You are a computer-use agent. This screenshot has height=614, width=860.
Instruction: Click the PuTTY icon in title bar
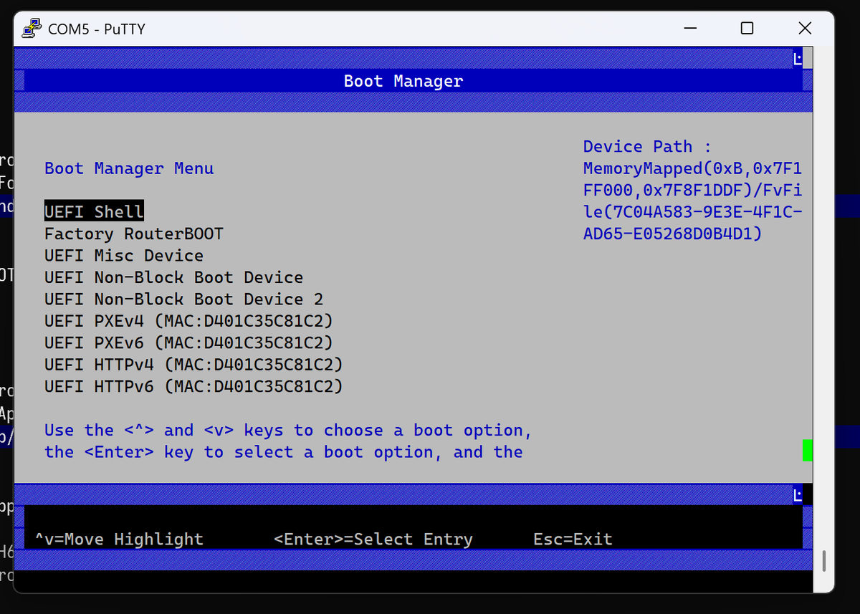(x=31, y=29)
